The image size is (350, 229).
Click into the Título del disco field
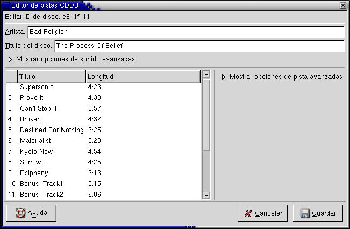(x=199, y=46)
